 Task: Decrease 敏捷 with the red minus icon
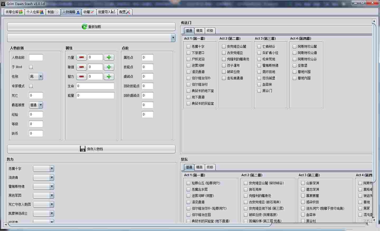82,67
